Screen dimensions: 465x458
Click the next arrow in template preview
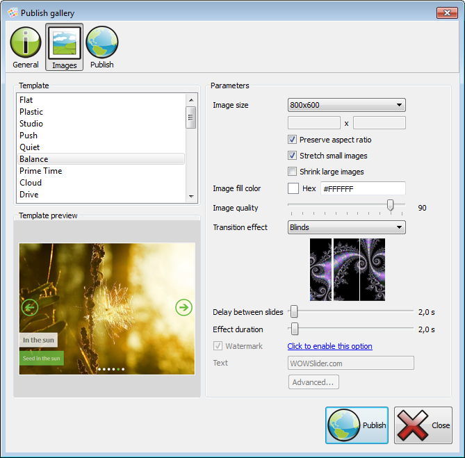[183, 307]
